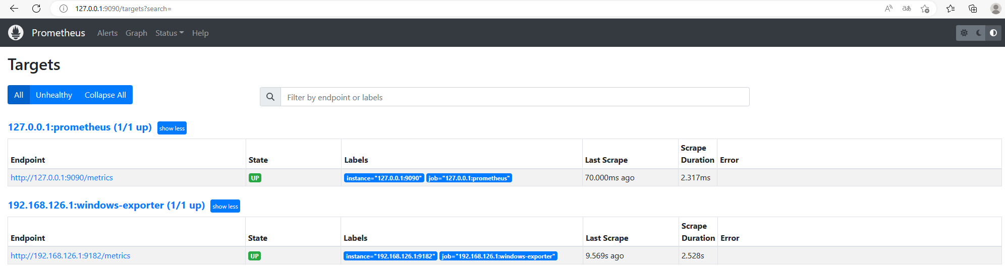
Task: Collapse prometheus pool with show less
Action: tap(172, 128)
